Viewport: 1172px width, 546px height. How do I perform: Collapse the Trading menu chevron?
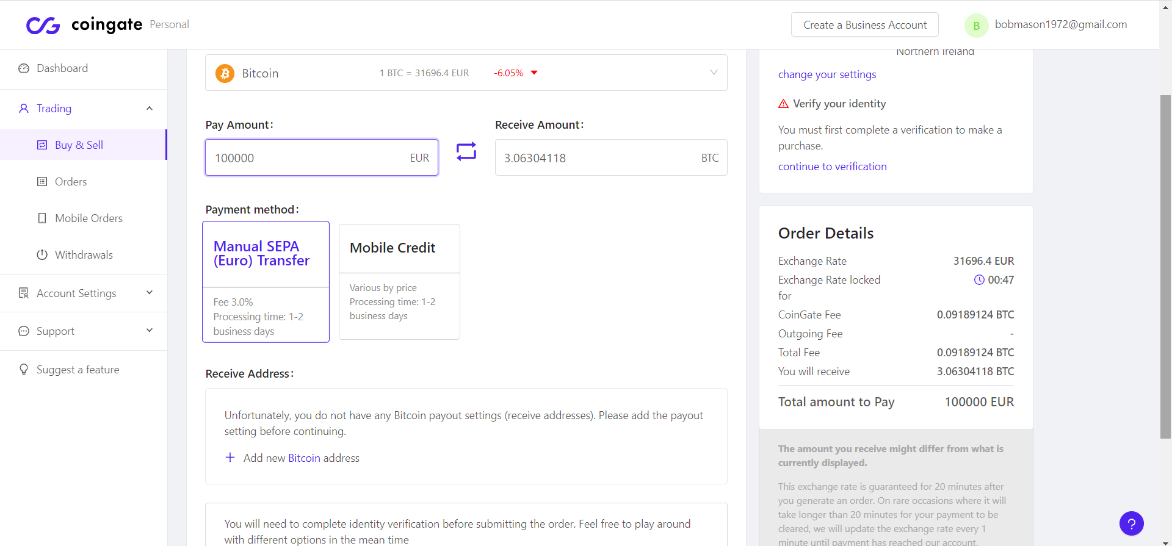[x=150, y=109]
